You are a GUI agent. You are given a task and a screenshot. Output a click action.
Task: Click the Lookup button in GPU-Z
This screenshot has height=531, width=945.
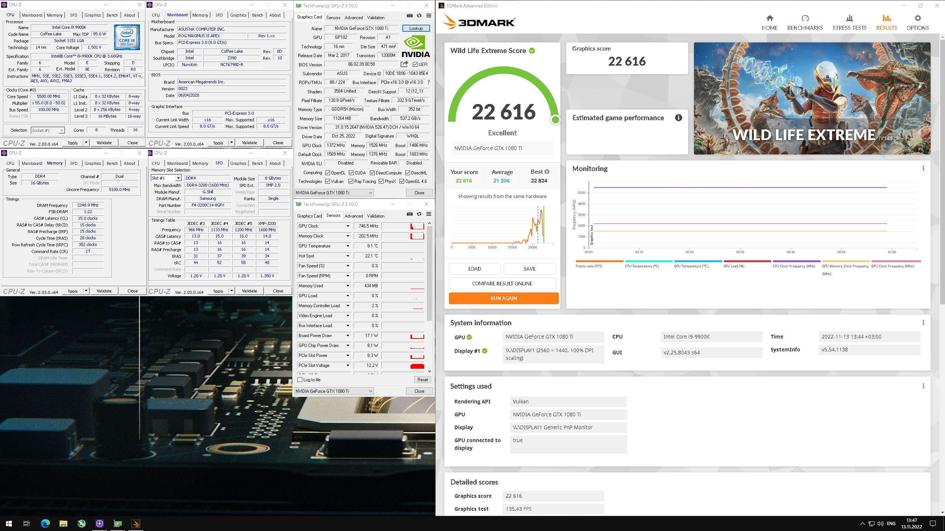tap(416, 28)
